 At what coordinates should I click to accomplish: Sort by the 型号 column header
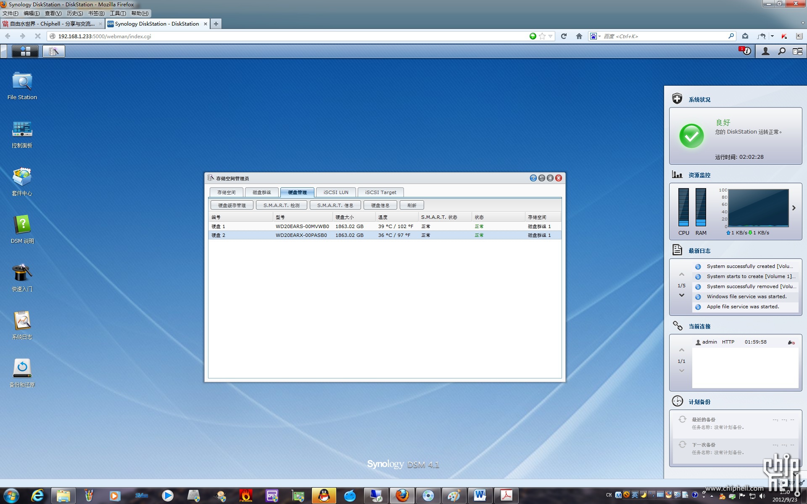(x=303, y=217)
